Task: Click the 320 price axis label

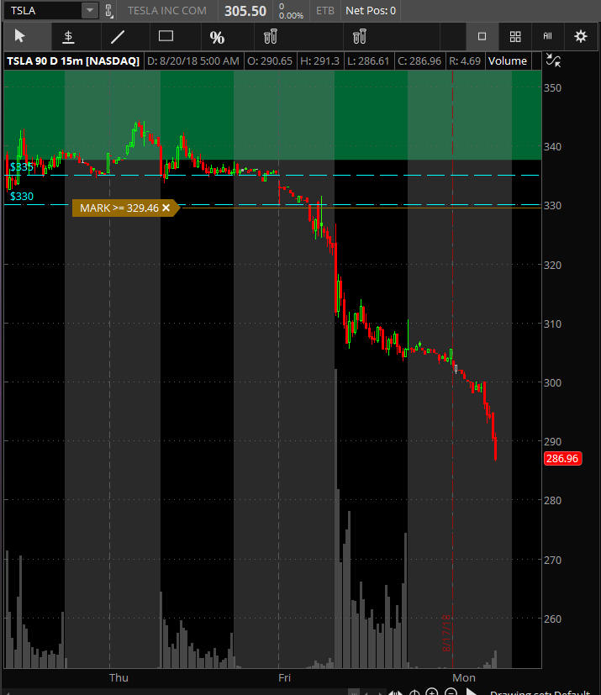Action: pos(553,265)
